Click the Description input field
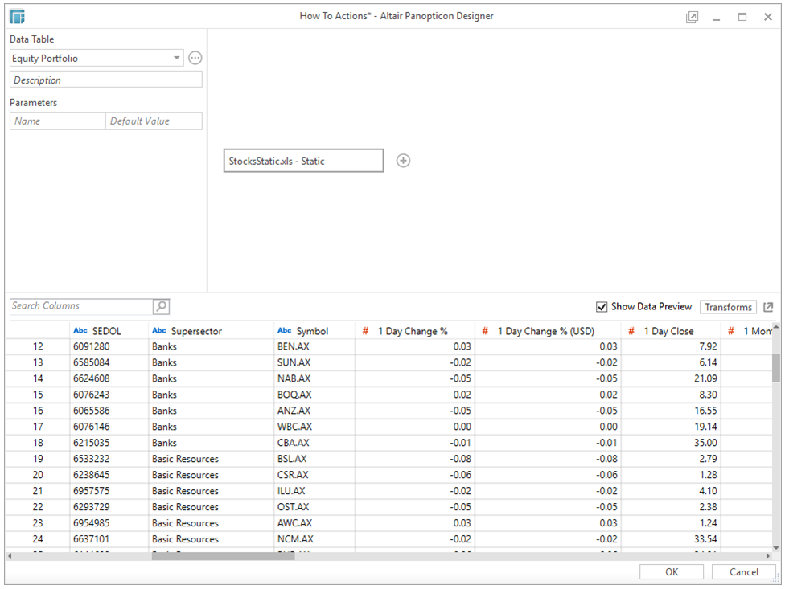This screenshot has height=589, width=785. (105, 80)
